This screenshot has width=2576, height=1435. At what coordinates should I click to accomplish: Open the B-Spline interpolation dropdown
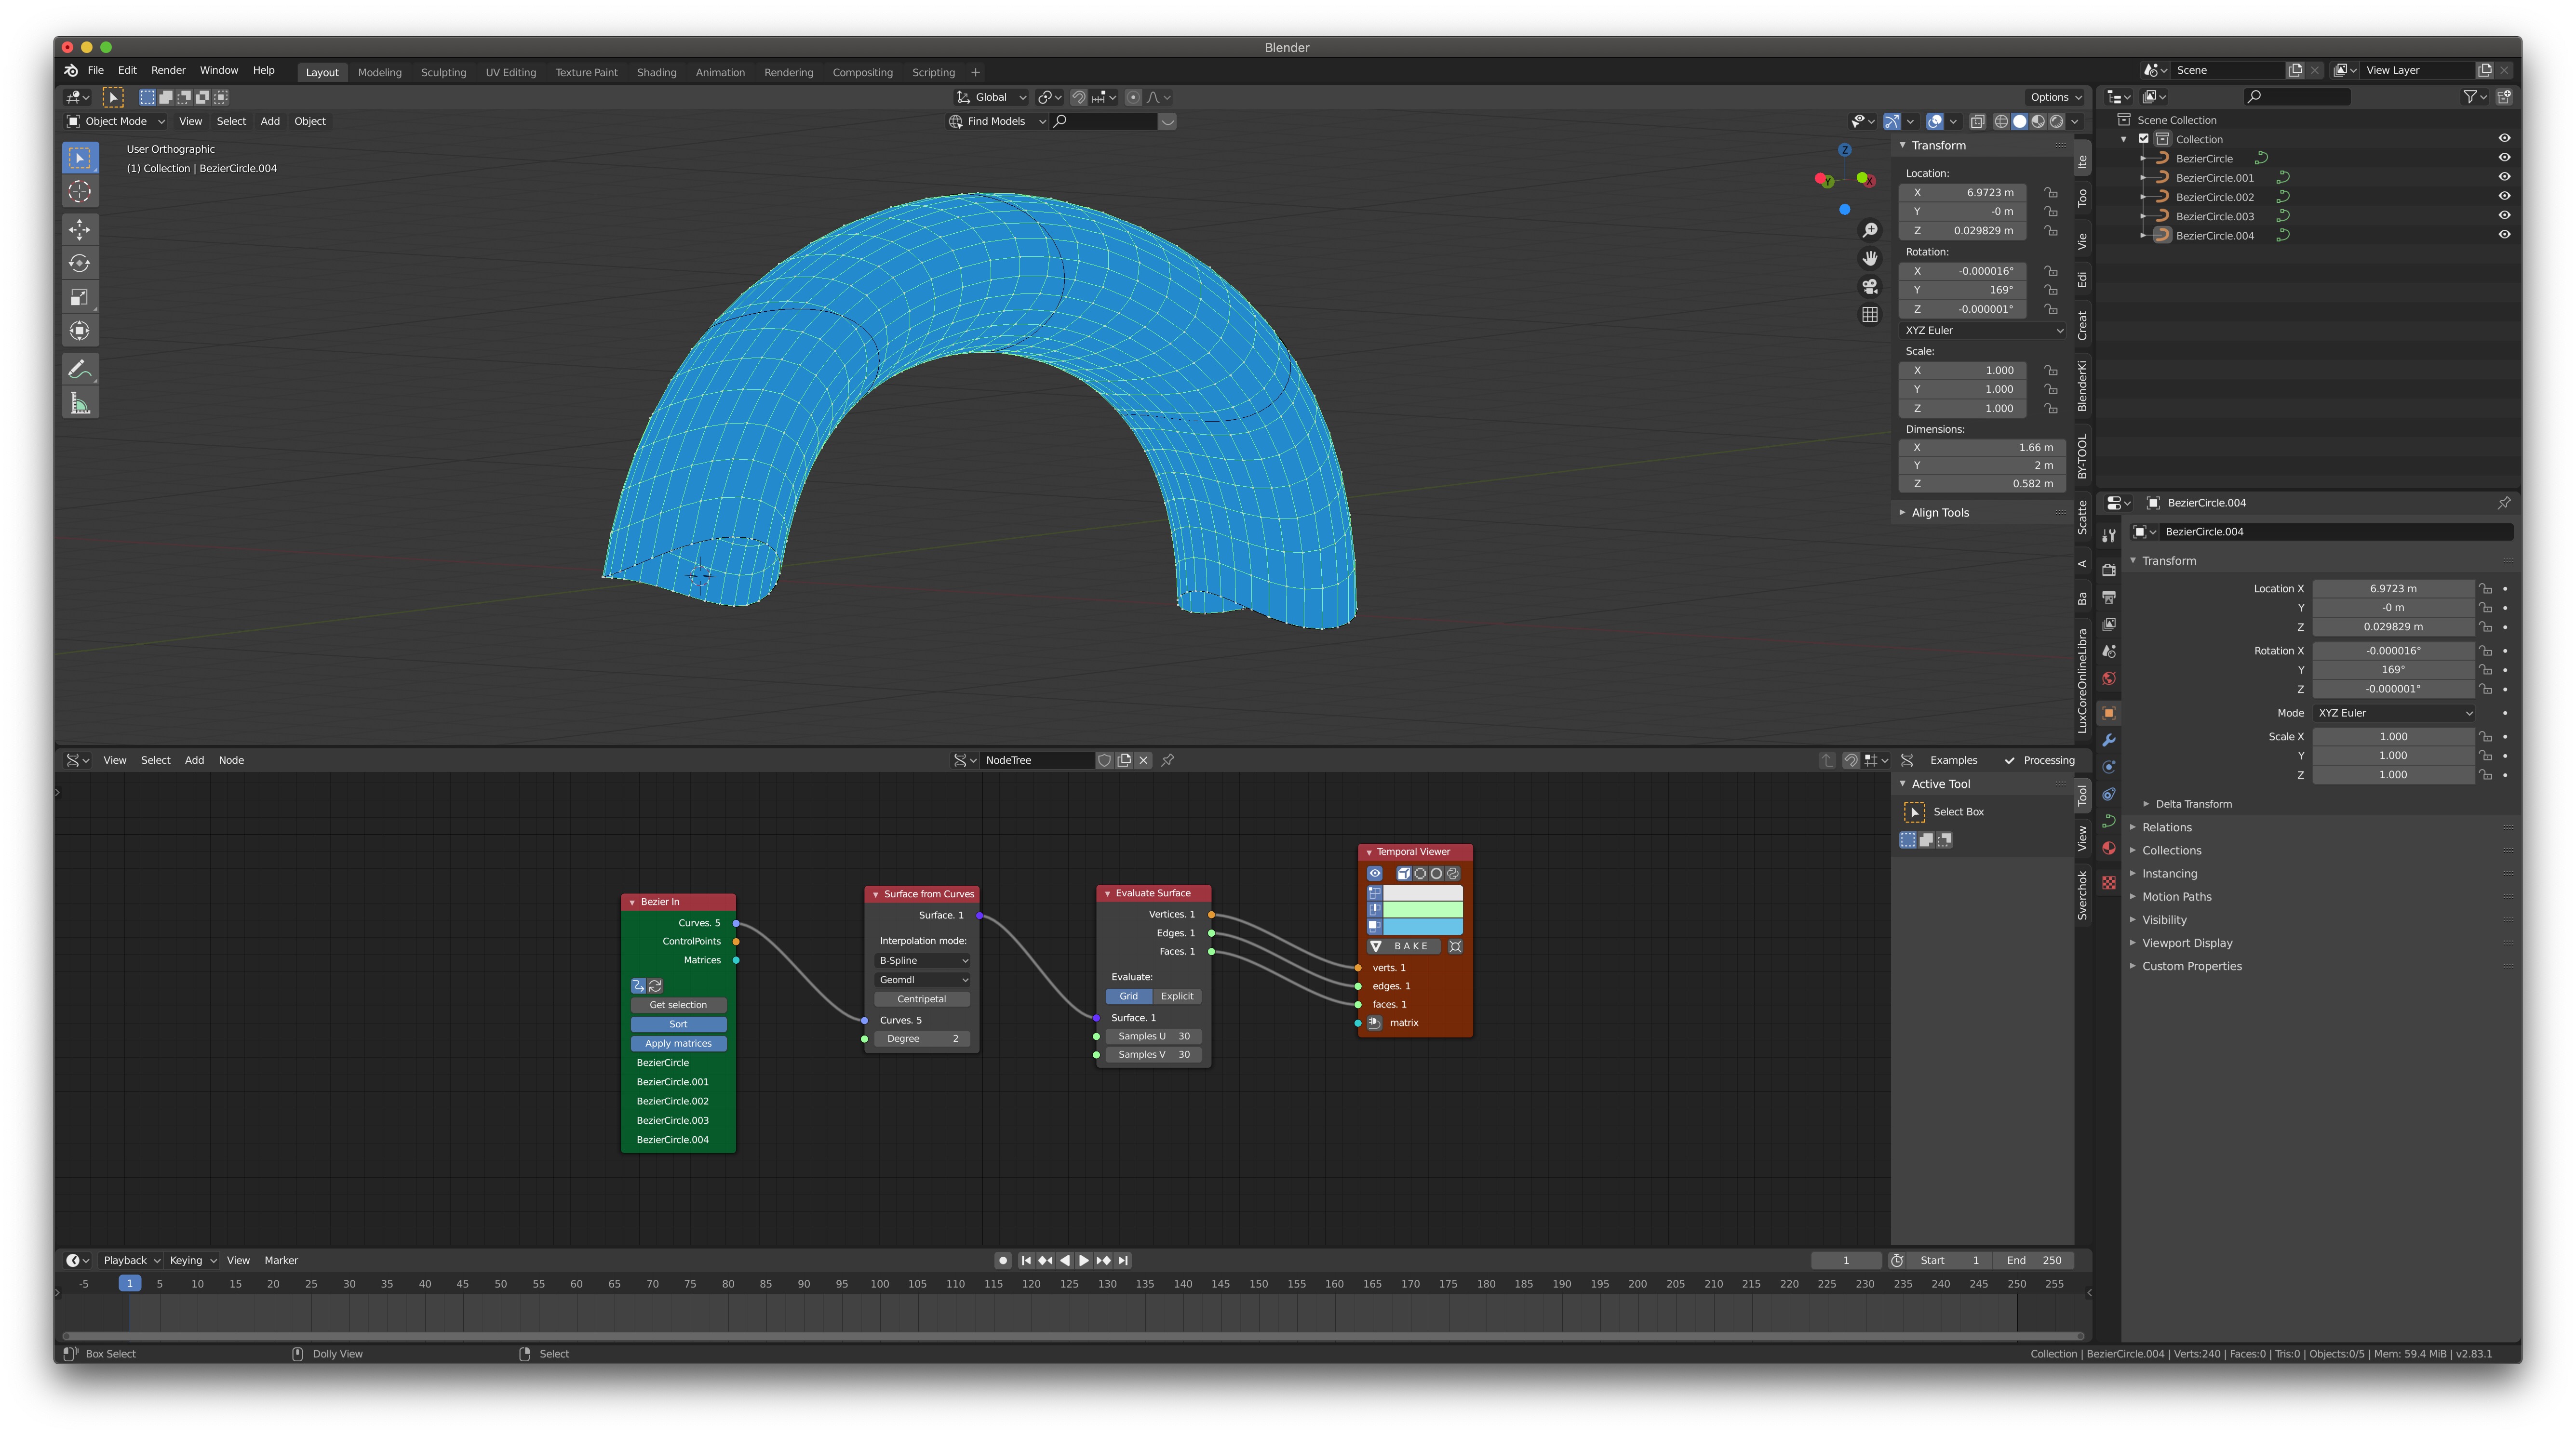coord(922,960)
